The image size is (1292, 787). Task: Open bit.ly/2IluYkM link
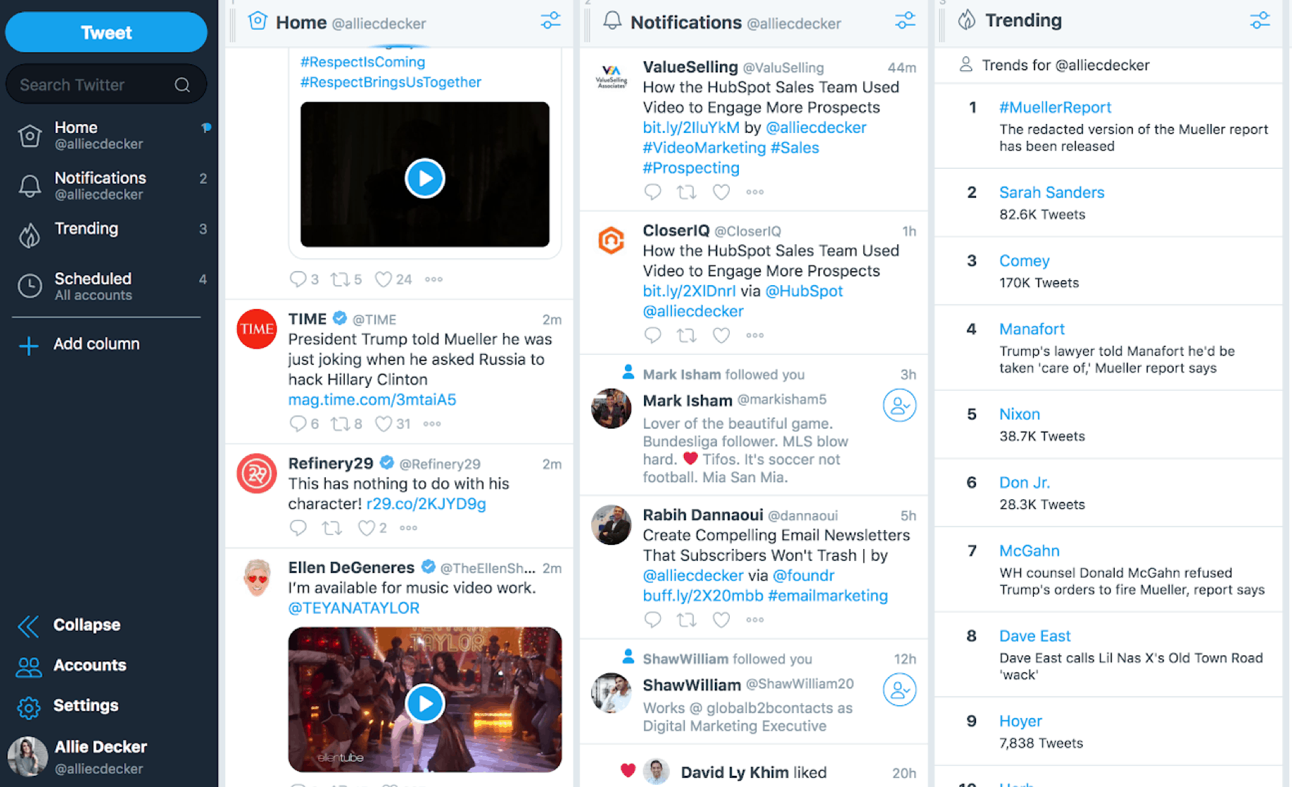pos(691,128)
